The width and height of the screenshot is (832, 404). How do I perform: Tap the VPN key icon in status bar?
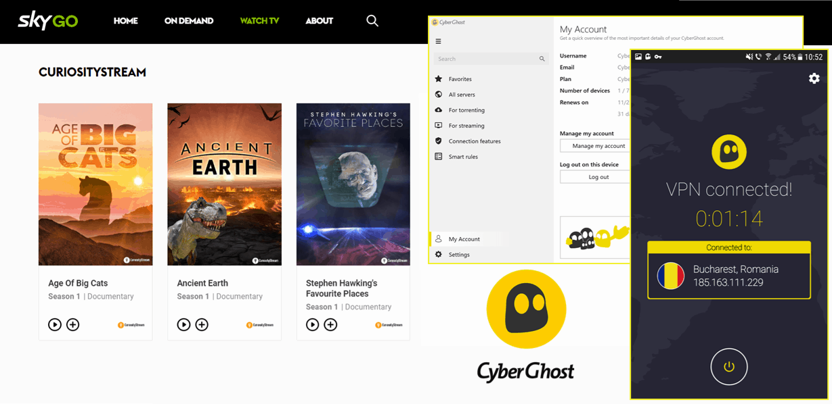(x=658, y=57)
